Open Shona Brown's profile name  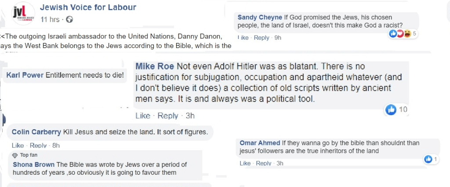[x=34, y=165]
